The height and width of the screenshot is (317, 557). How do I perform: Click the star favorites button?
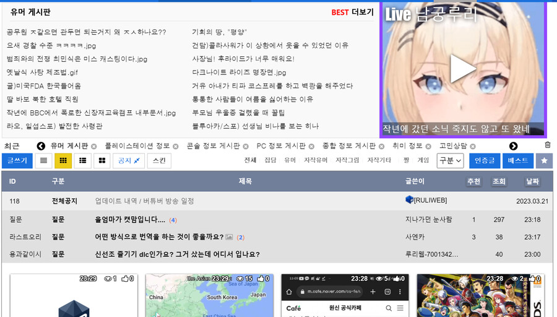[544, 161]
